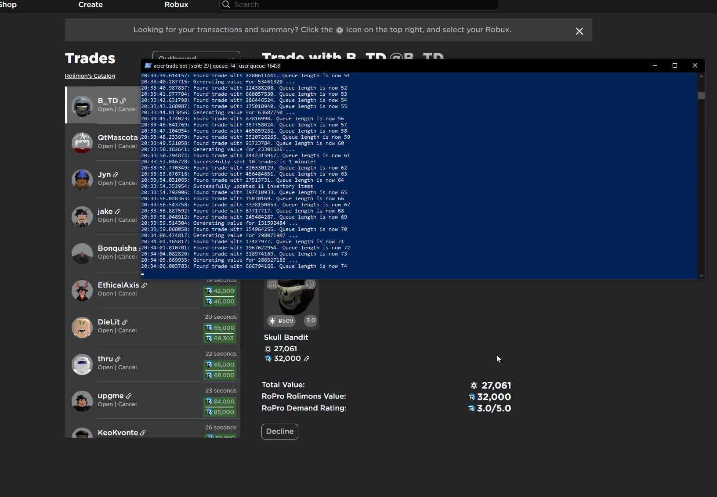Viewport: 717px width, 497px height.
Task: Decline the trade with B_TD
Action: tap(279, 431)
